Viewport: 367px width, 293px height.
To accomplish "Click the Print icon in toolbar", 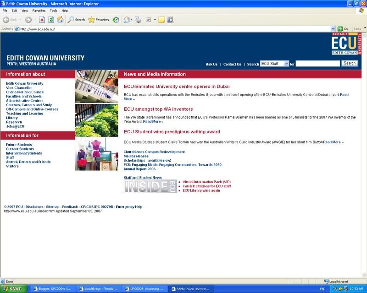I will point(138,20).
